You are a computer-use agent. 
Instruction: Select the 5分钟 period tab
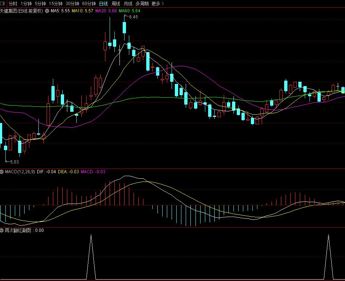[x=40, y=4]
